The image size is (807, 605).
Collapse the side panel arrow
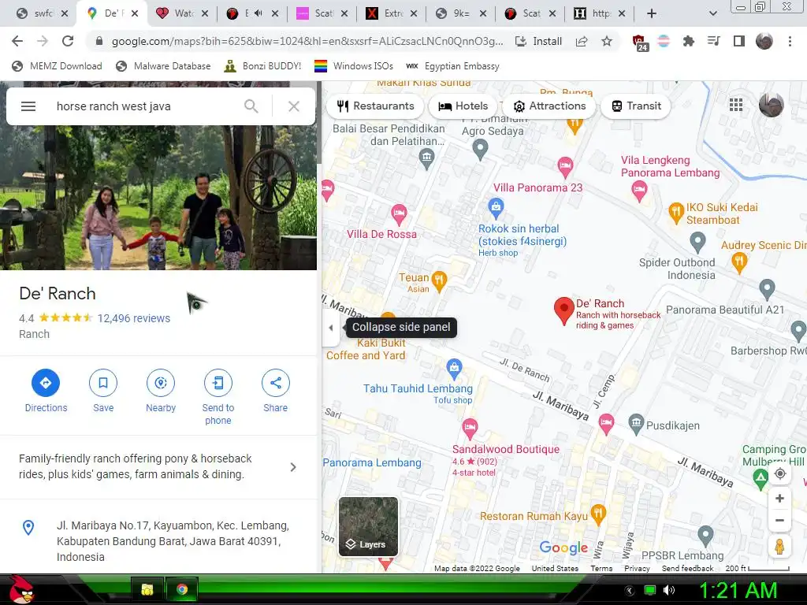tap(331, 327)
